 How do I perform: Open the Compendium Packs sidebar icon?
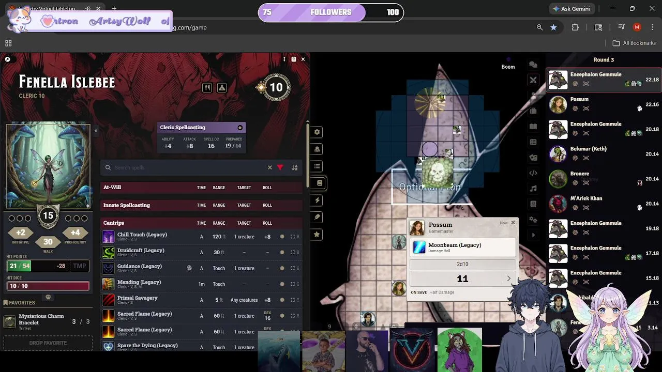533,204
